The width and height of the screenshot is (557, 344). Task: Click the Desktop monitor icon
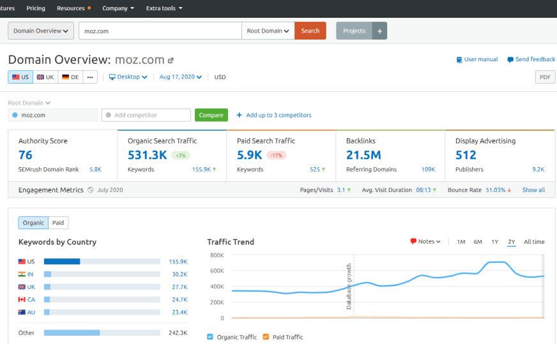[112, 77]
